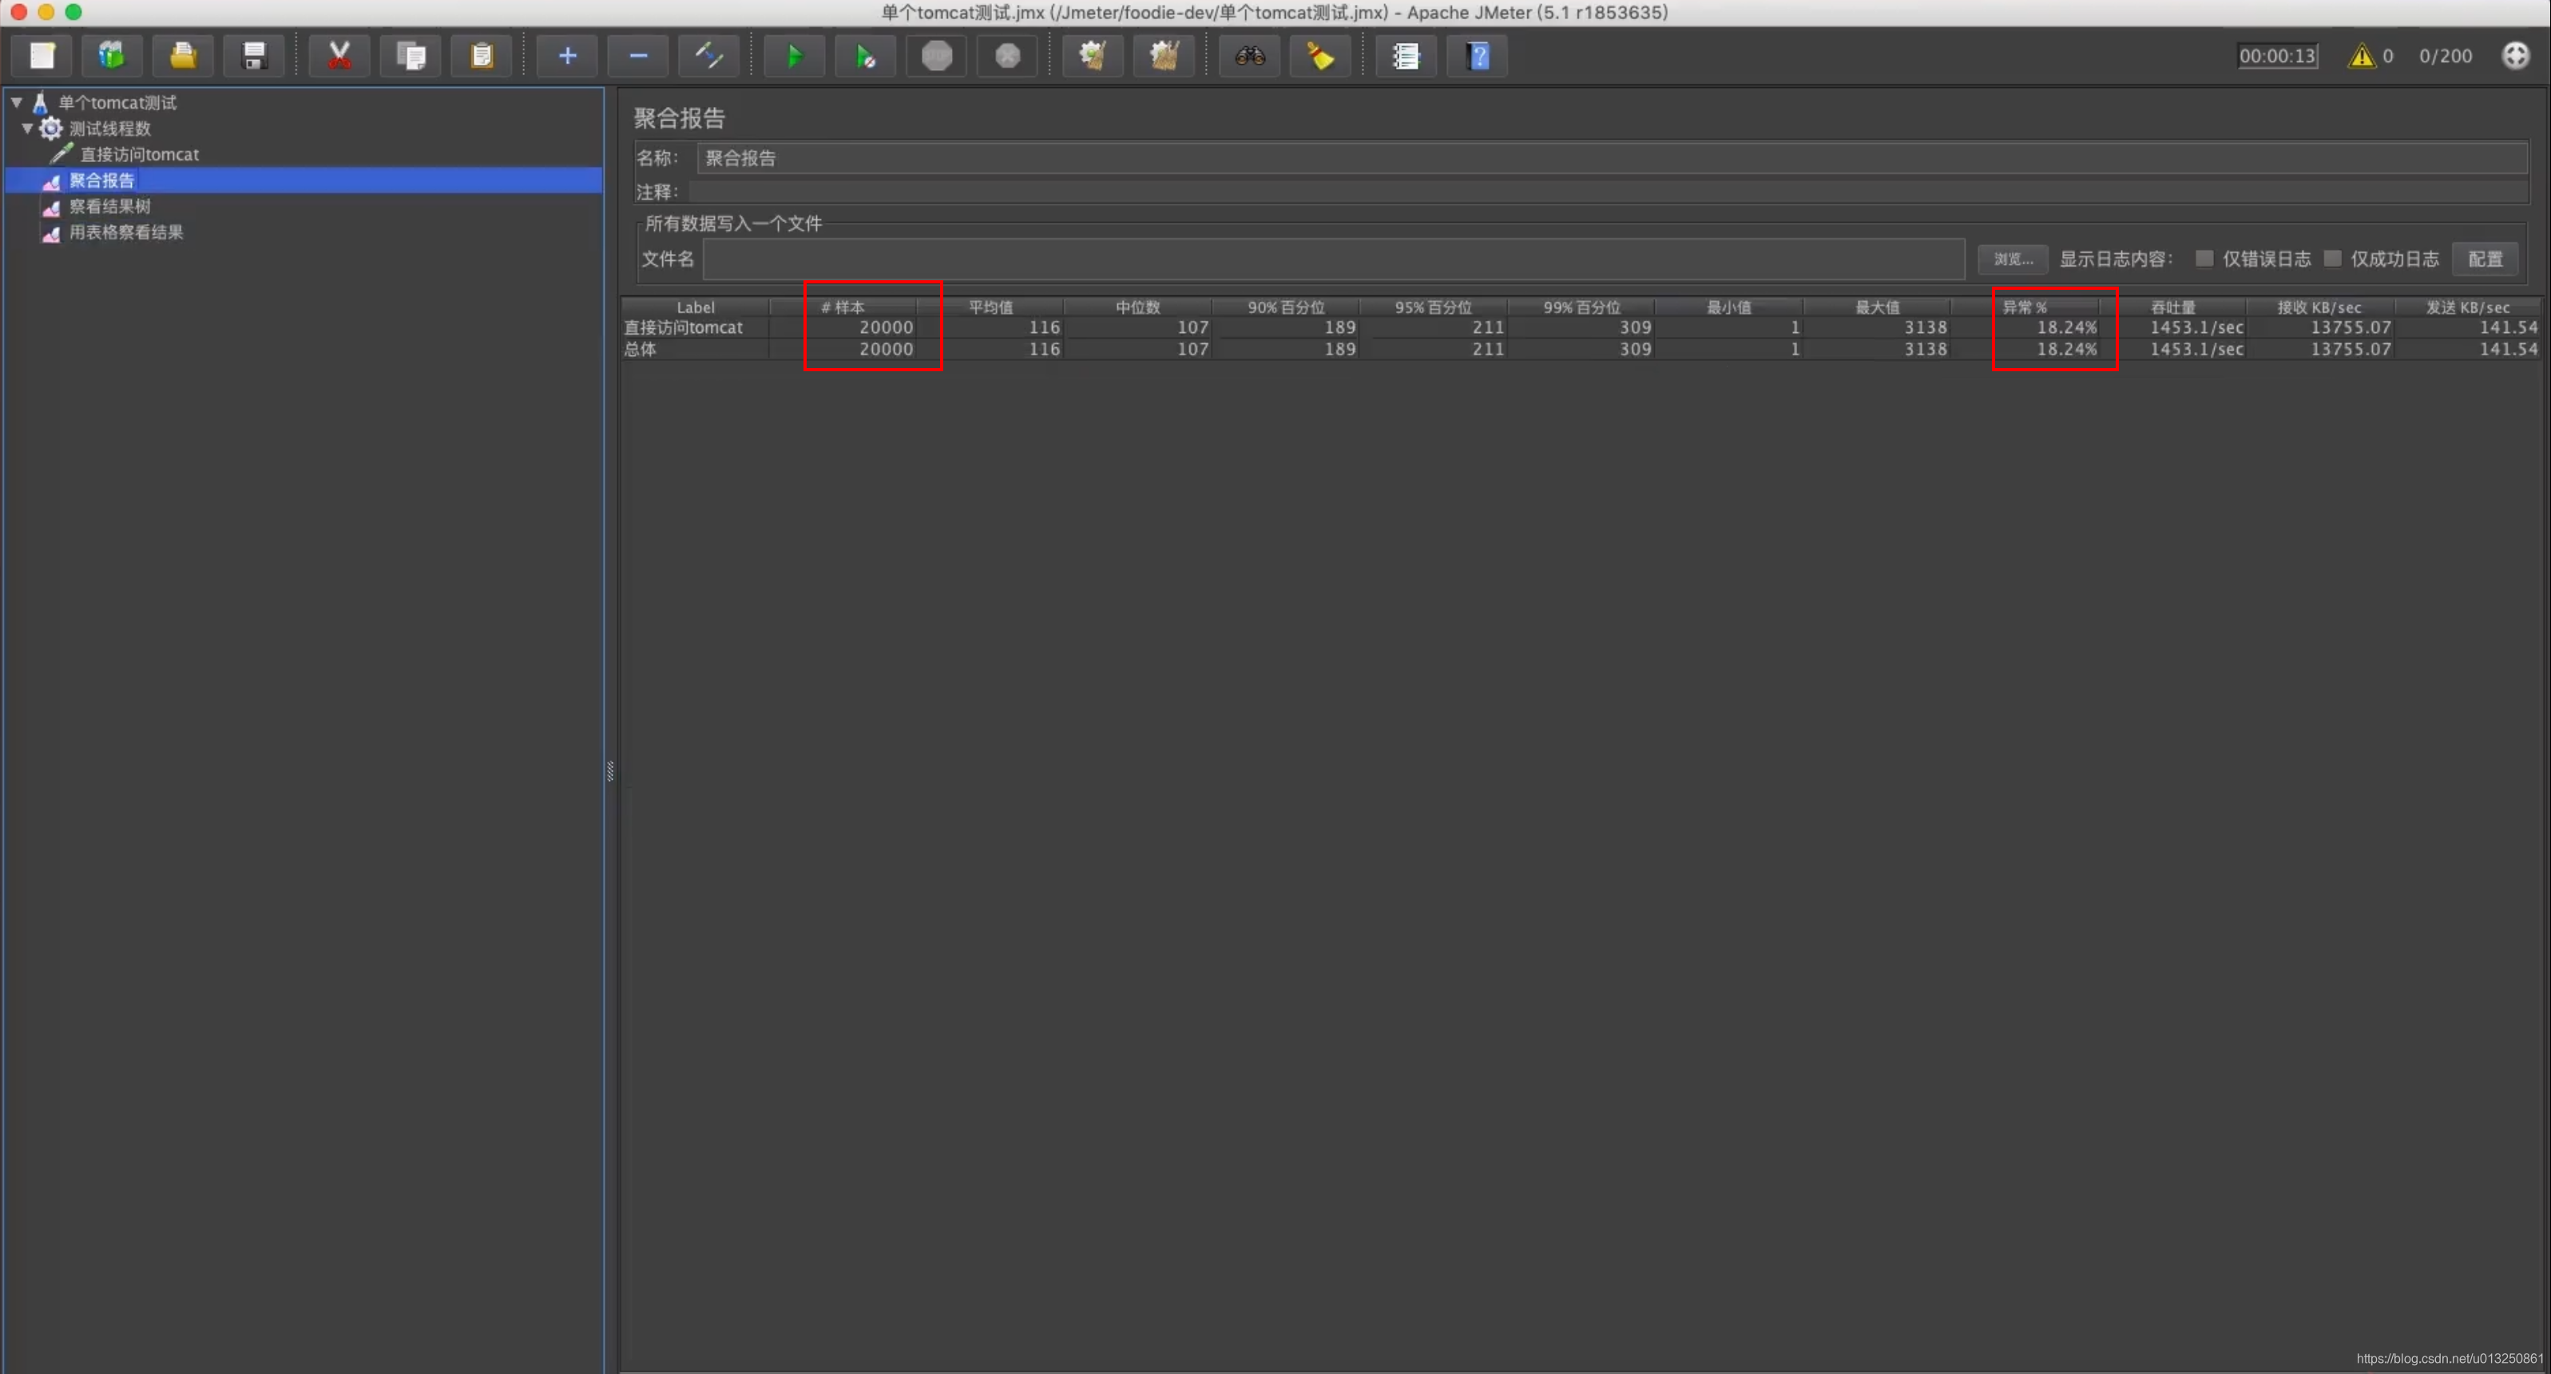
Task: Create a new test plan
Action: point(42,55)
